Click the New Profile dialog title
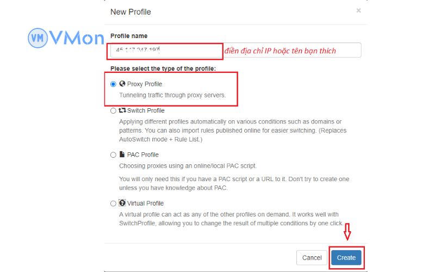The width and height of the screenshot is (435, 272). pyautogui.click(x=130, y=11)
